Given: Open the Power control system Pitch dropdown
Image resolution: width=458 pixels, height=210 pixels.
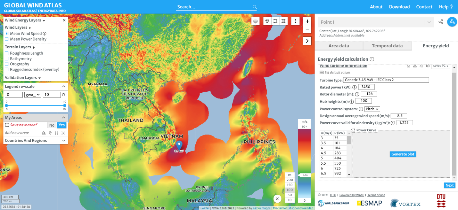Looking at the screenshot, I should click(x=372, y=109).
